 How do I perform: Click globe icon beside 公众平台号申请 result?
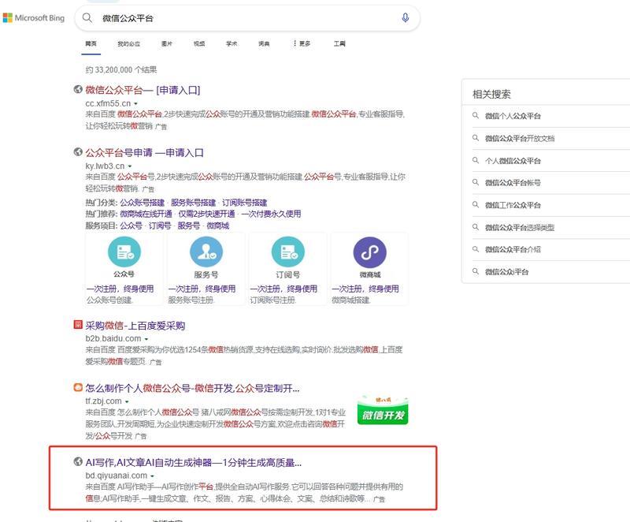78,151
